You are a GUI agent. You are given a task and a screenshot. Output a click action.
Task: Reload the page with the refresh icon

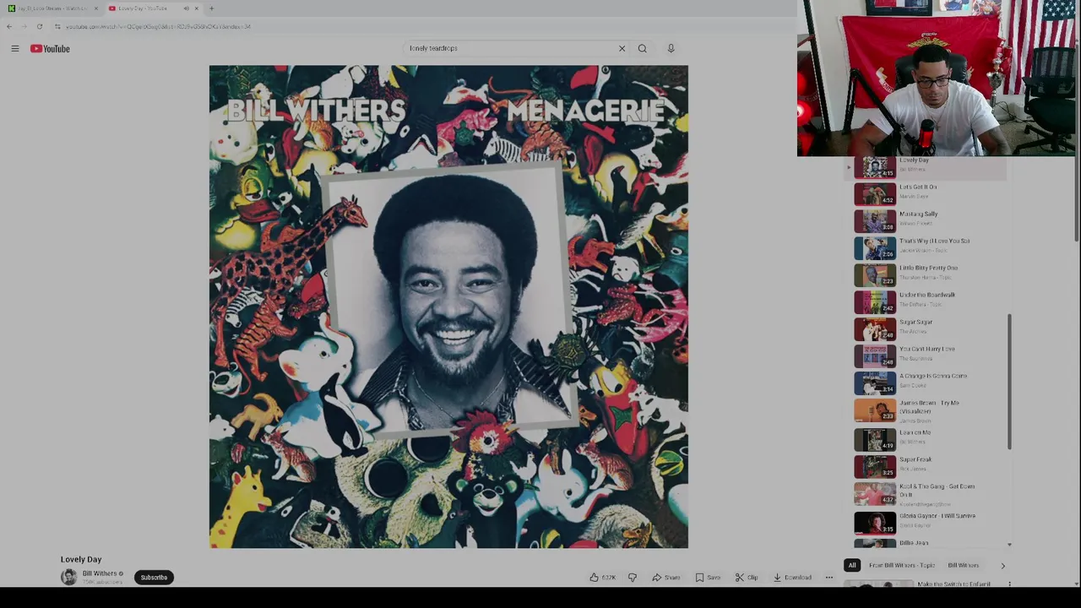[x=39, y=26]
